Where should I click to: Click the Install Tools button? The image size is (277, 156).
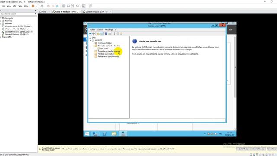[x=243, y=149]
